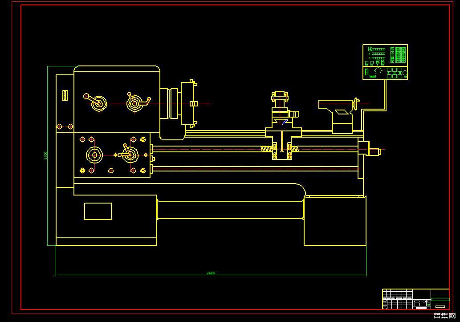Select the 2400 length dimension text
This screenshot has height=322, width=460.
tap(211, 273)
